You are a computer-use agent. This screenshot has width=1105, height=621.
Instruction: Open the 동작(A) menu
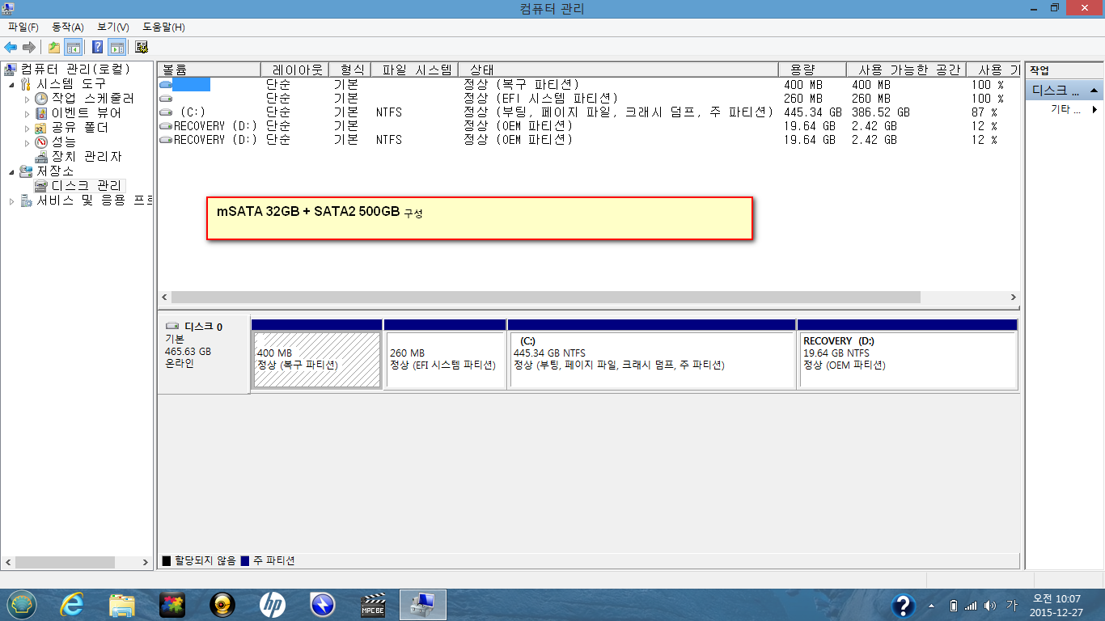[x=68, y=27]
